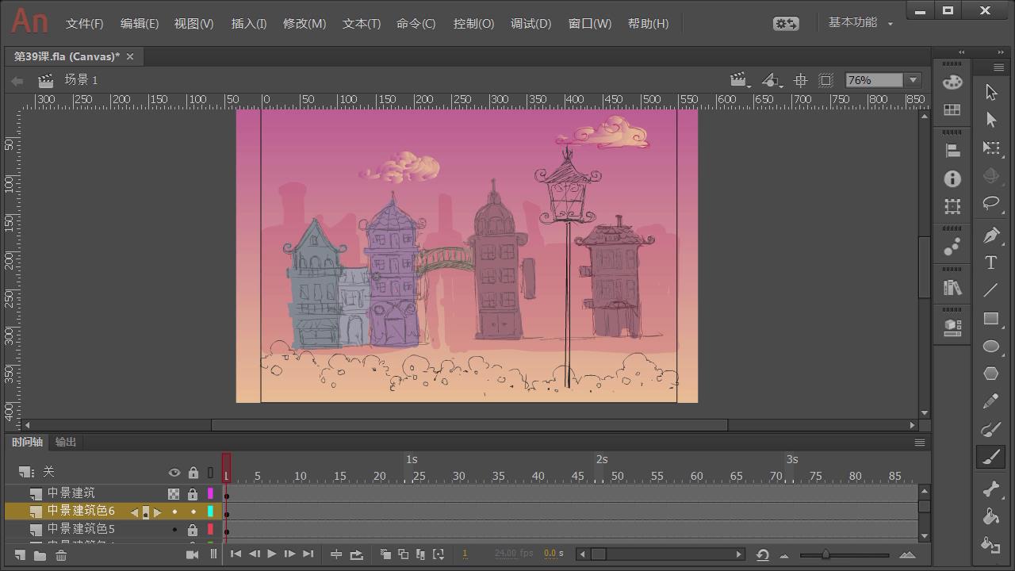Toggle visibility dot of 中景建筑色5 layer

pos(174,529)
